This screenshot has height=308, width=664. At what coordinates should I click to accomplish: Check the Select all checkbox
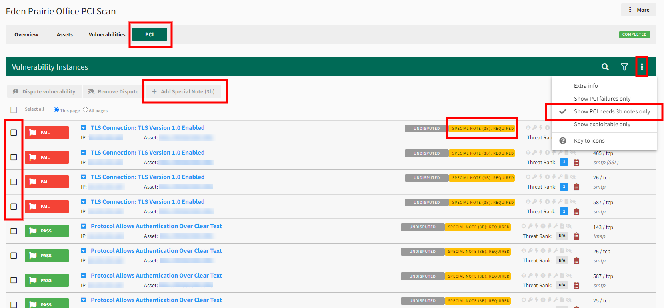(x=14, y=110)
